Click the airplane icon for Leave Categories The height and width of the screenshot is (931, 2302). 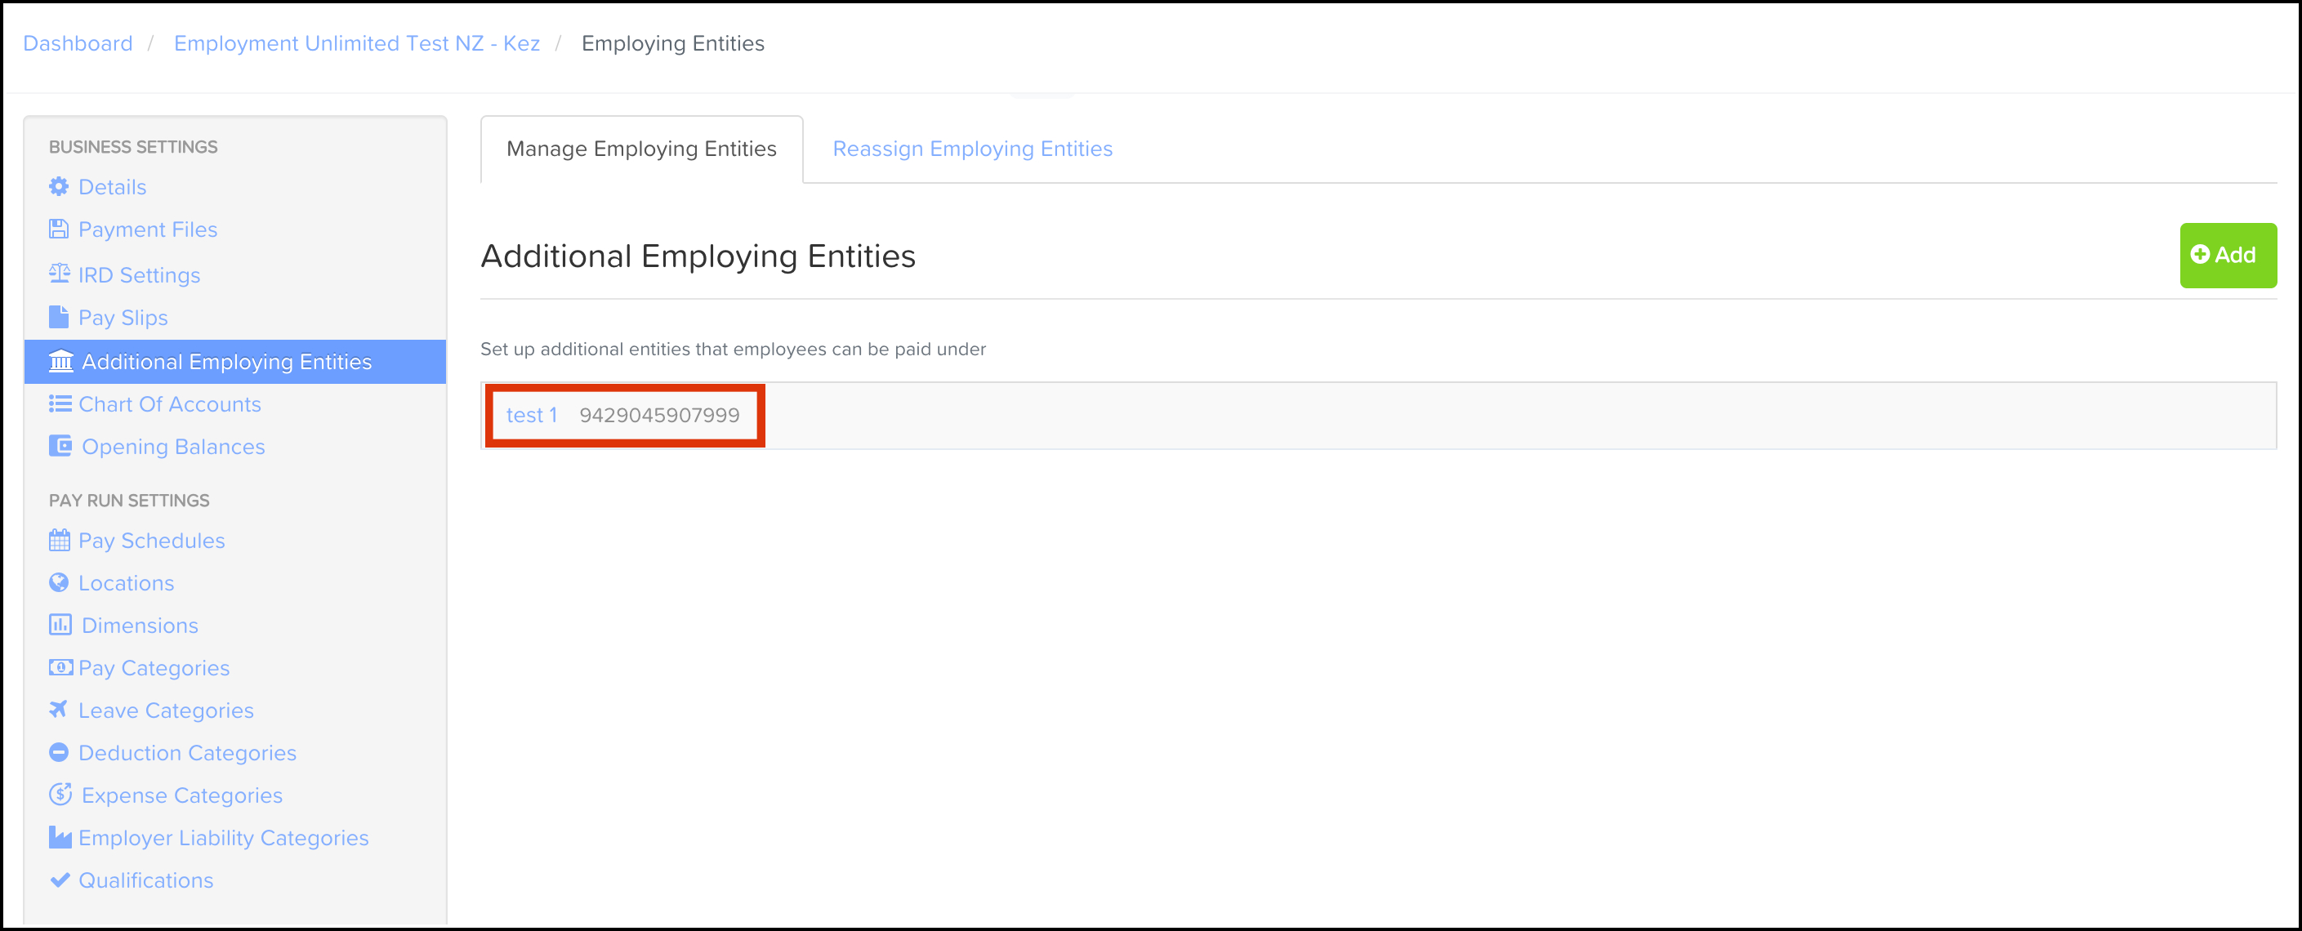click(59, 710)
